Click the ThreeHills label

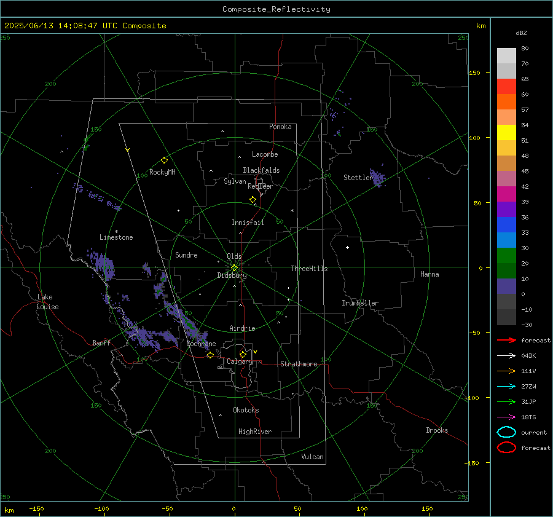[309, 269]
